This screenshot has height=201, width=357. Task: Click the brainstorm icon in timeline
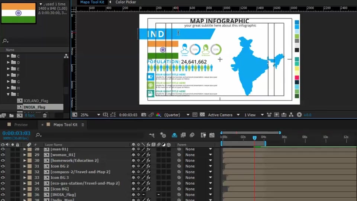[203, 135]
